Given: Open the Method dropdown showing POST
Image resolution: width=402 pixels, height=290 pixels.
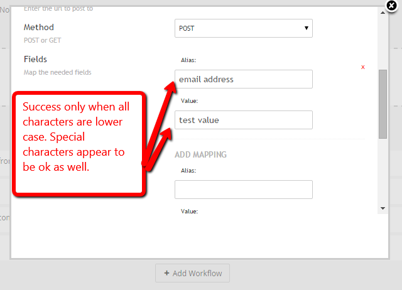Looking at the screenshot, I should 244,28.
